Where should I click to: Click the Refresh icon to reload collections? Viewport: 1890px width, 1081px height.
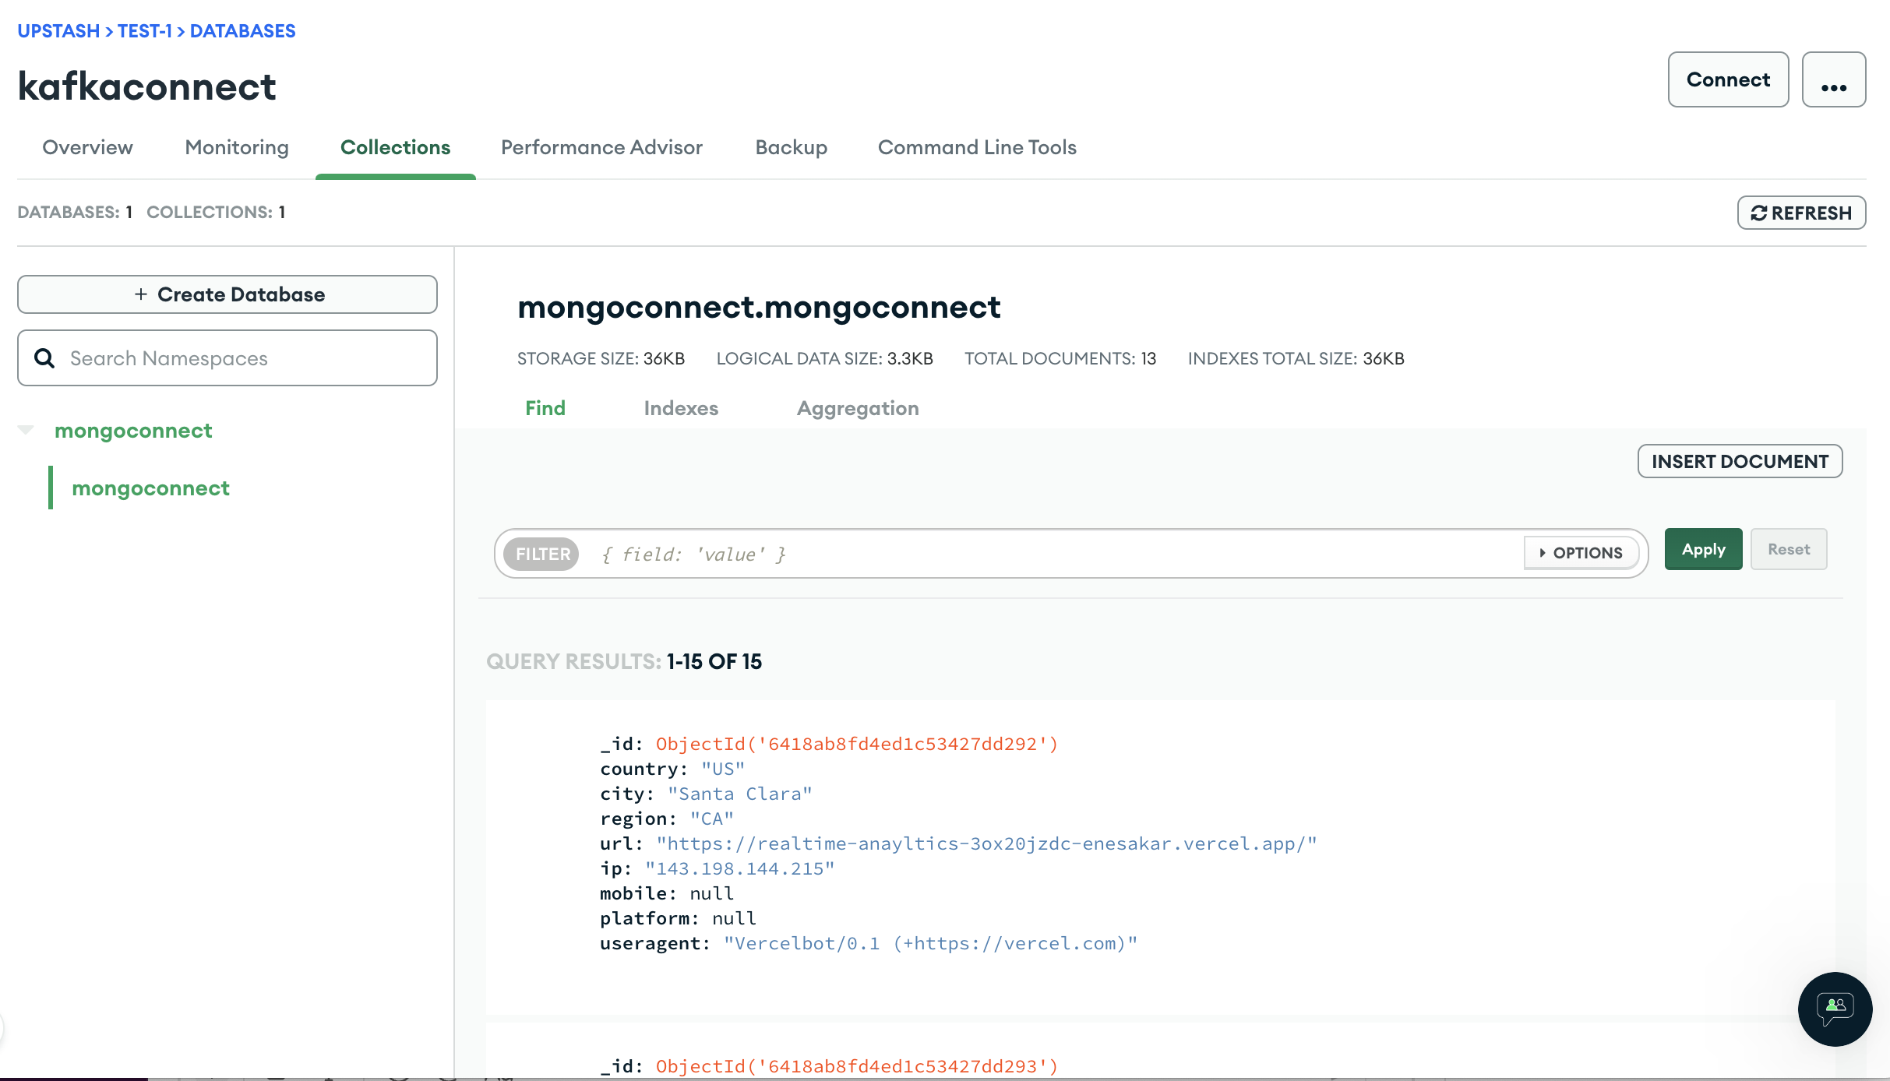[1758, 213]
